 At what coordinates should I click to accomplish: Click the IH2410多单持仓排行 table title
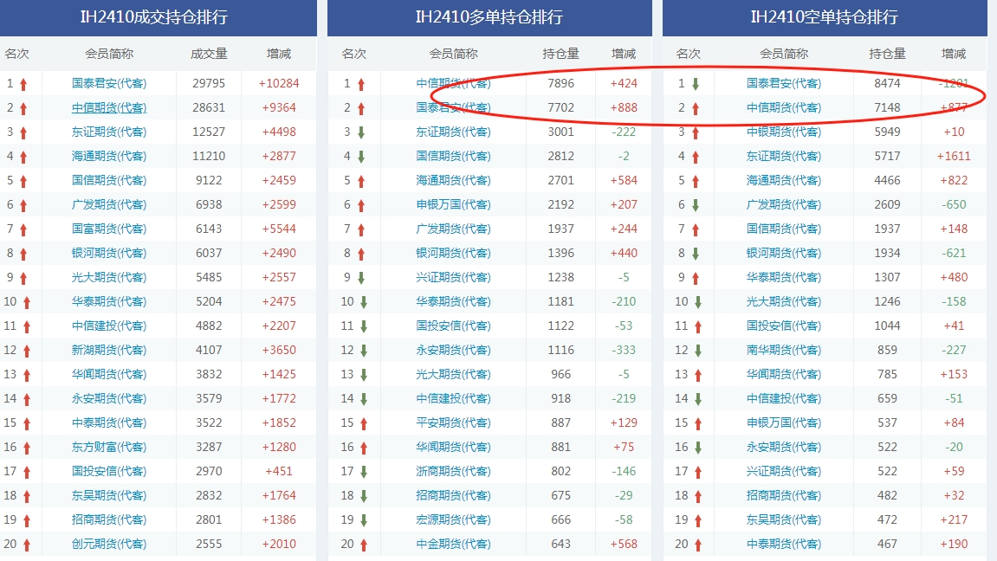(489, 16)
